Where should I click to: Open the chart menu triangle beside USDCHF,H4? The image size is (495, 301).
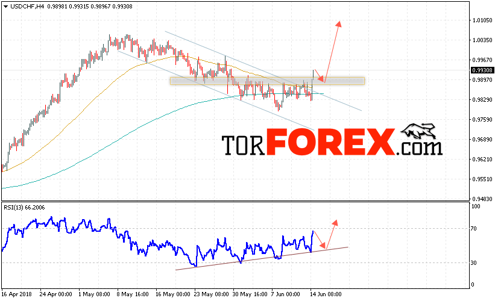5,6
